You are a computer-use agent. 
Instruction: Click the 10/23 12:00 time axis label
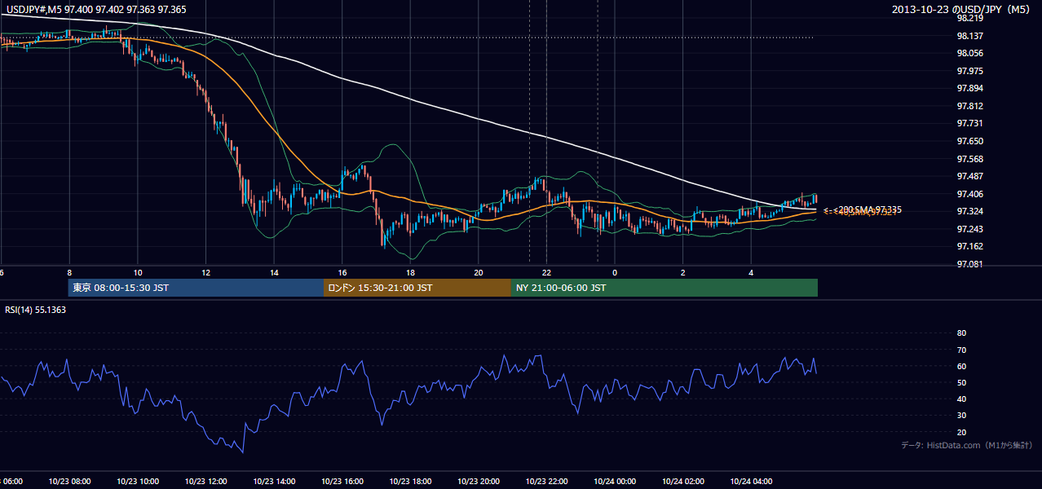coord(205,482)
